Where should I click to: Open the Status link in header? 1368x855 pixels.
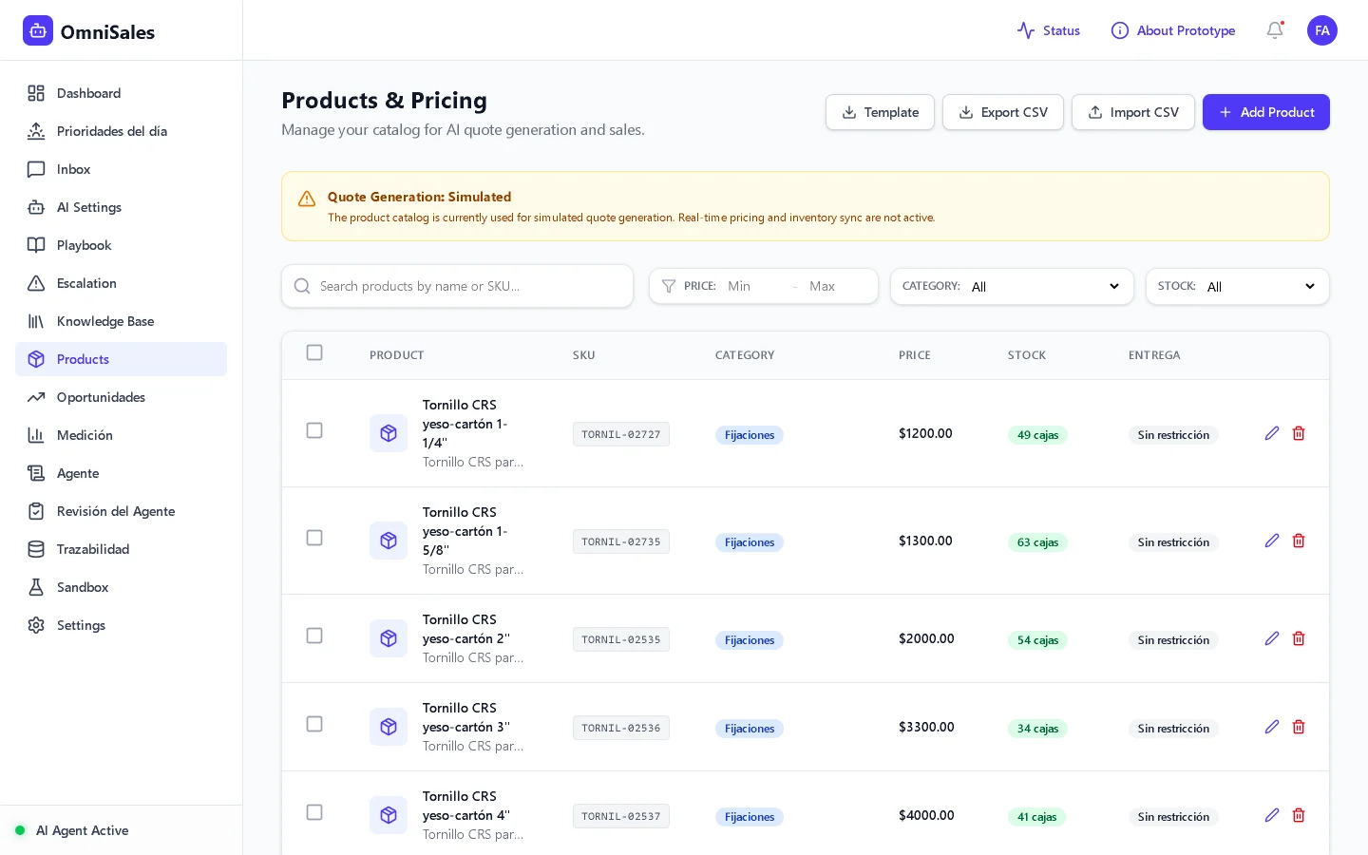click(1048, 30)
